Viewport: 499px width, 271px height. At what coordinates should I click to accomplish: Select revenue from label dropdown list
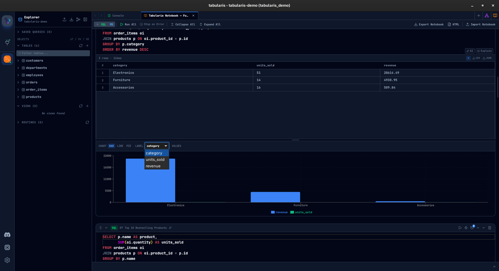153,166
